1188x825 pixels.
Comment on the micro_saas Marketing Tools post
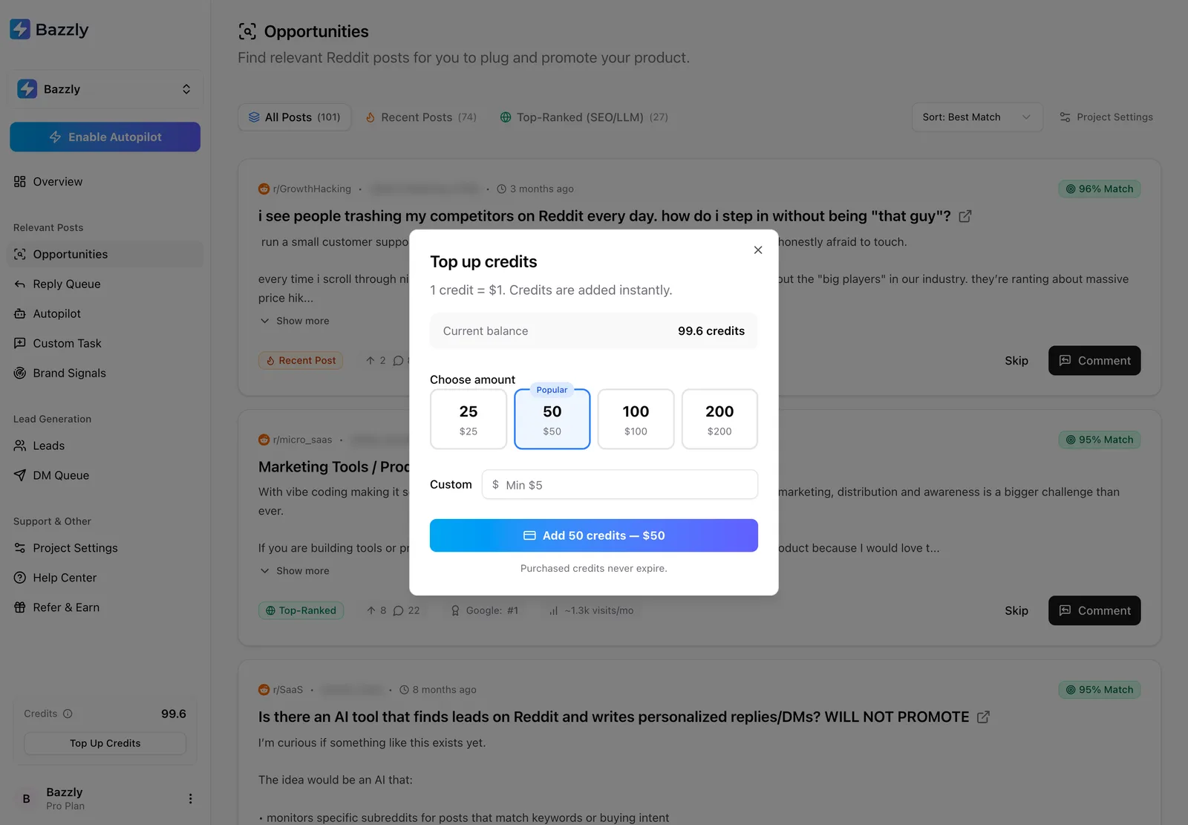pyautogui.click(x=1094, y=611)
